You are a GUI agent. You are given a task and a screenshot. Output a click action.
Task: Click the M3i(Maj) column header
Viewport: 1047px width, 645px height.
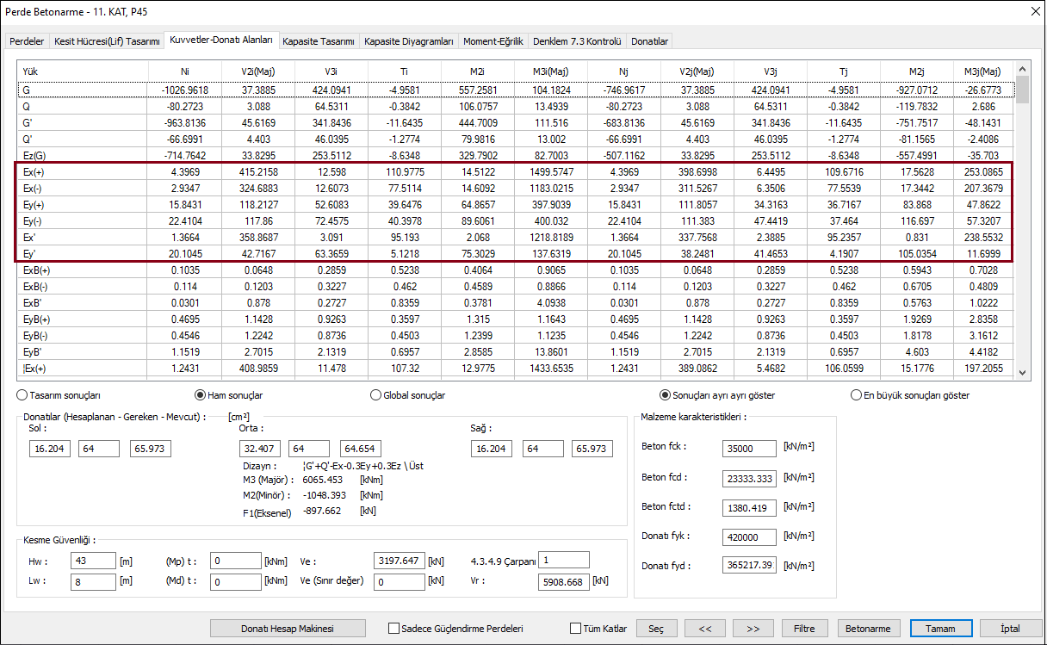coord(550,71)
